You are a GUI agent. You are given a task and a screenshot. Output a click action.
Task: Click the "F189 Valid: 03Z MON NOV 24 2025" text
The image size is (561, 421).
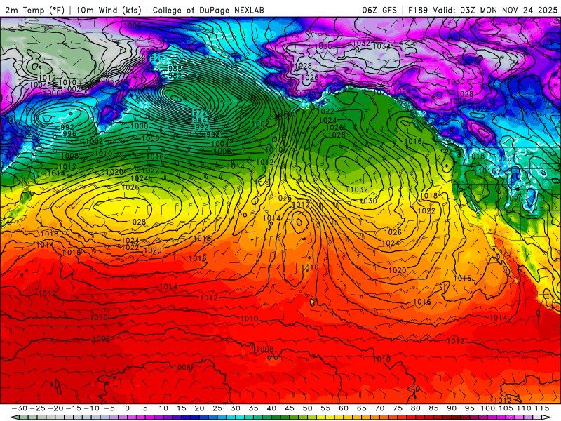[x=482, y=10]
